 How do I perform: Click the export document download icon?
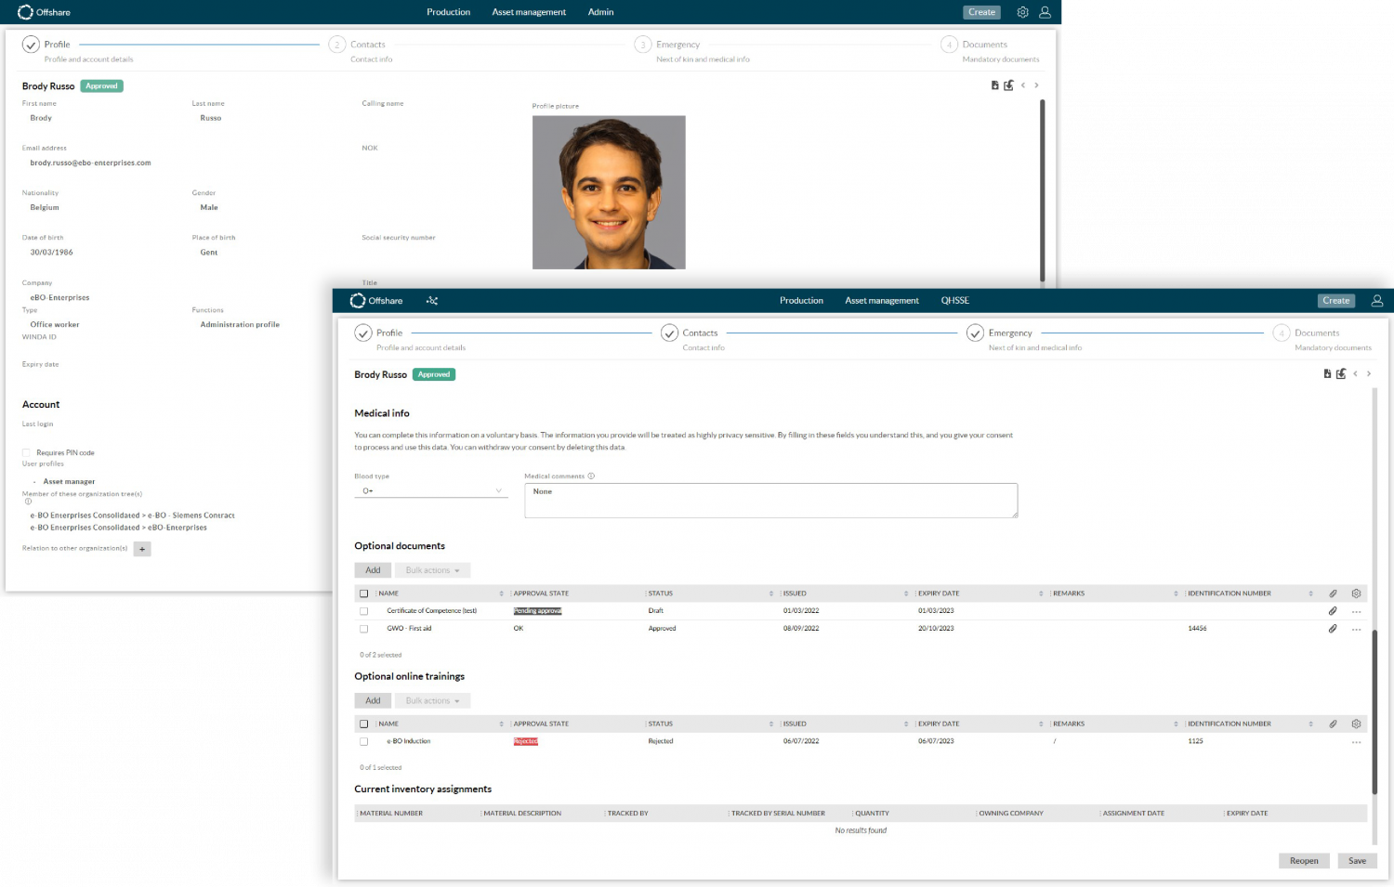click(x=1327, y=373)
